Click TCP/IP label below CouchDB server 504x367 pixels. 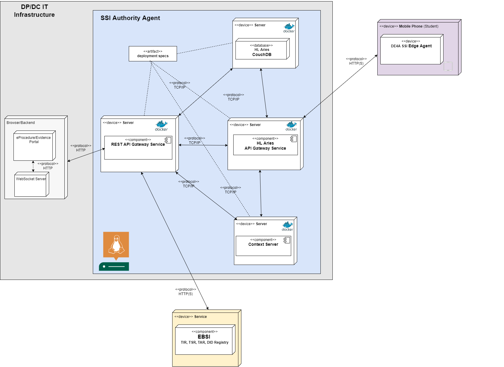[234, 97]
